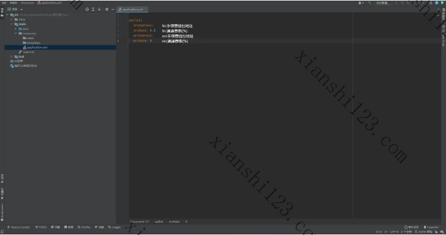Hide the project tool window
This screenshot has width=446, height=235.
(x=113, y=10)
